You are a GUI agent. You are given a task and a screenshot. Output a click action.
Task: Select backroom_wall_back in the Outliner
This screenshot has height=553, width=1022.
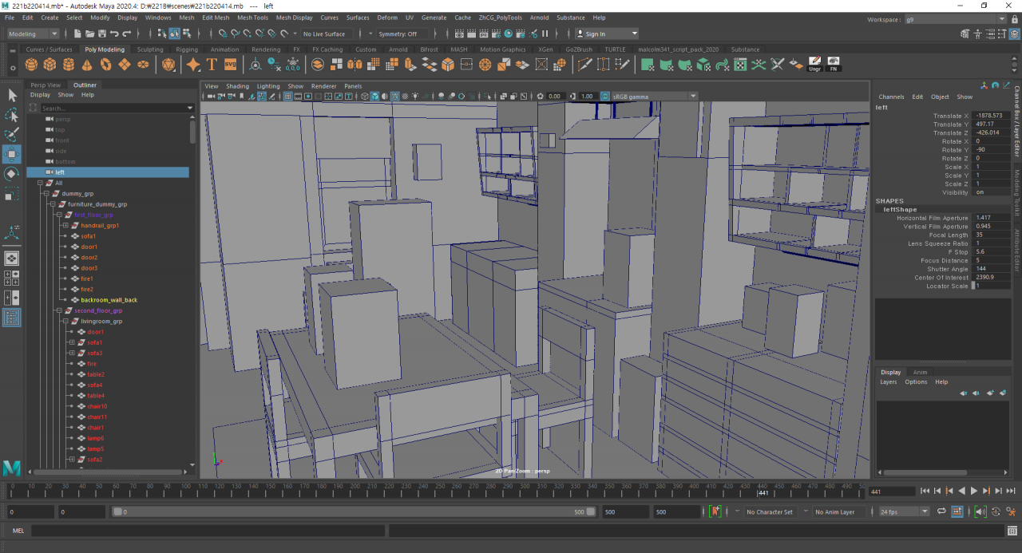[109, 300]
